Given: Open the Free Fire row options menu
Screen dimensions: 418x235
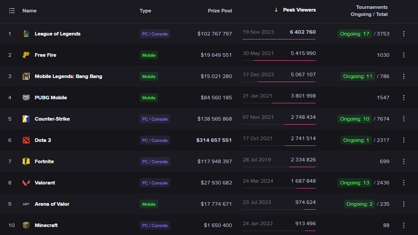Looking at the screenshot, I should [x=404, y=55].
